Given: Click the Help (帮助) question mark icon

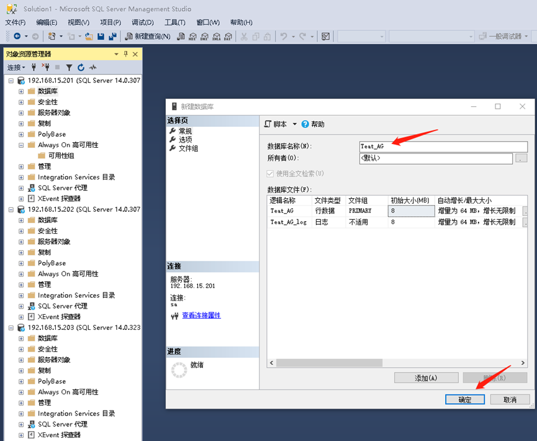Looking at the screenshot, I should 305,124.
